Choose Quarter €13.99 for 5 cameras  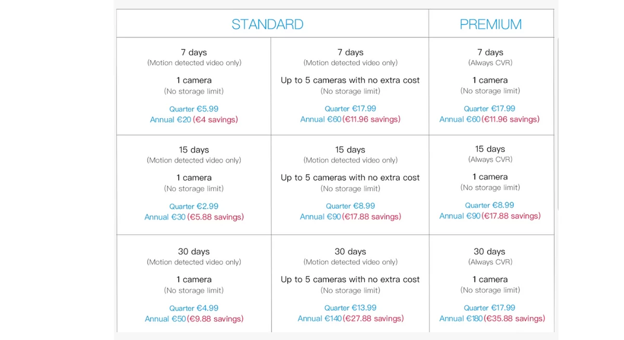(x=350, y=308)
